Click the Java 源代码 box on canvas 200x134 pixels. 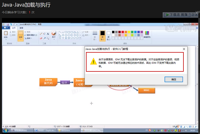(48, 82)
